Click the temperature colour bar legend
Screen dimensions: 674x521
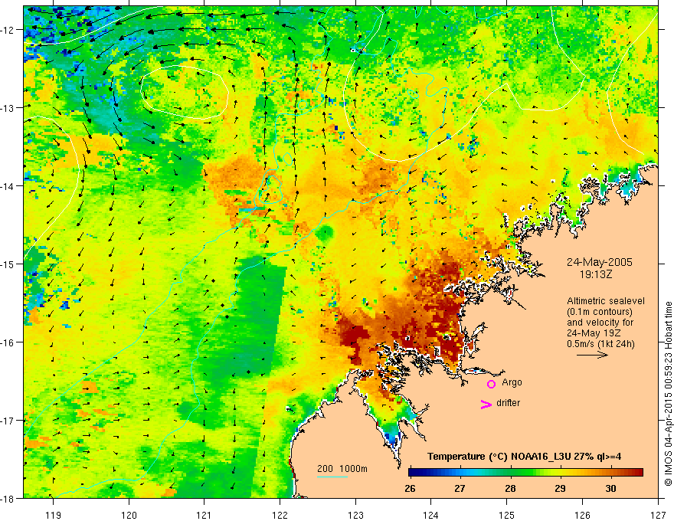tap(525, 473)
